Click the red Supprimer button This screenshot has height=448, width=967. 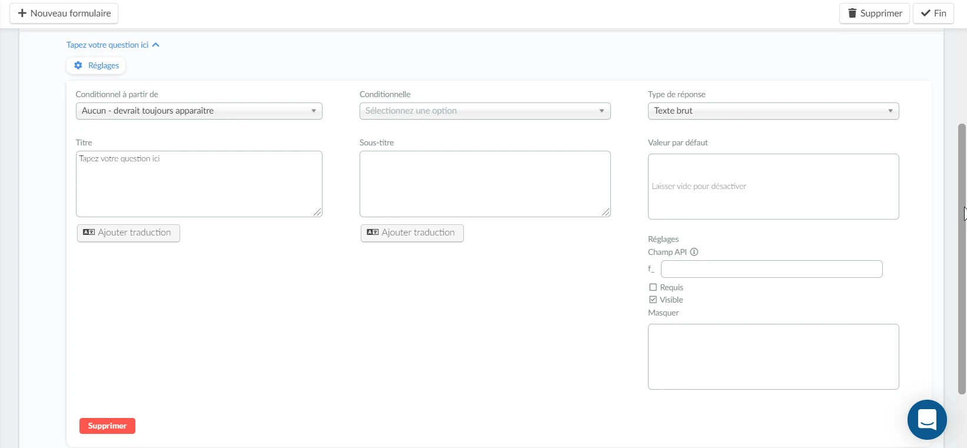[x=107, y=426]
